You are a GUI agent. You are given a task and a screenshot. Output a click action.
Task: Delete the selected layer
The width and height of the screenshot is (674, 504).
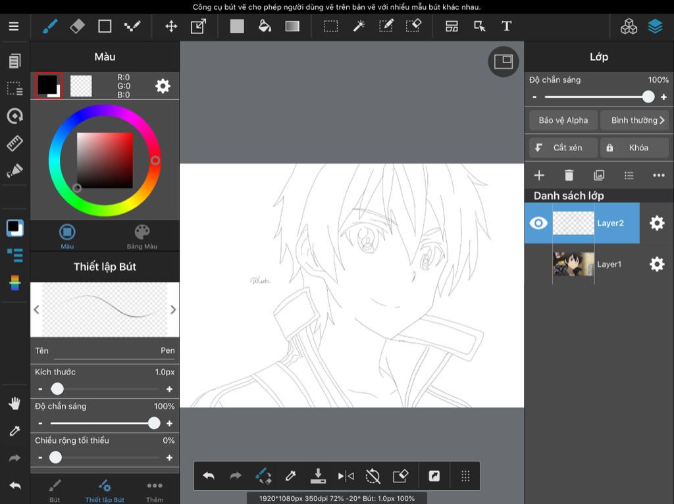569,175
